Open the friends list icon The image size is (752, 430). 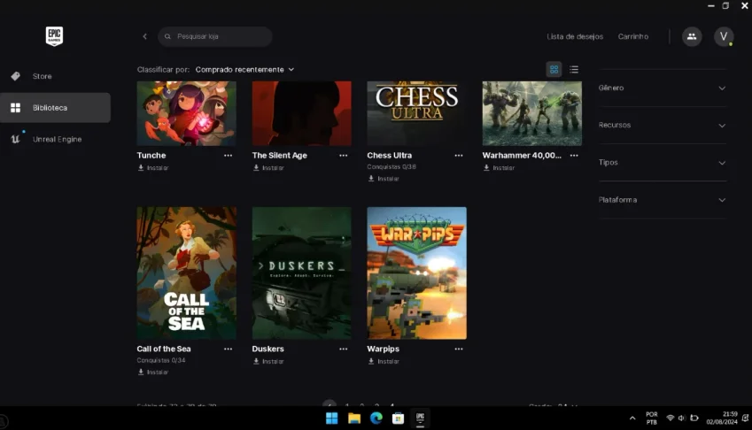click(x=692, y=36)
